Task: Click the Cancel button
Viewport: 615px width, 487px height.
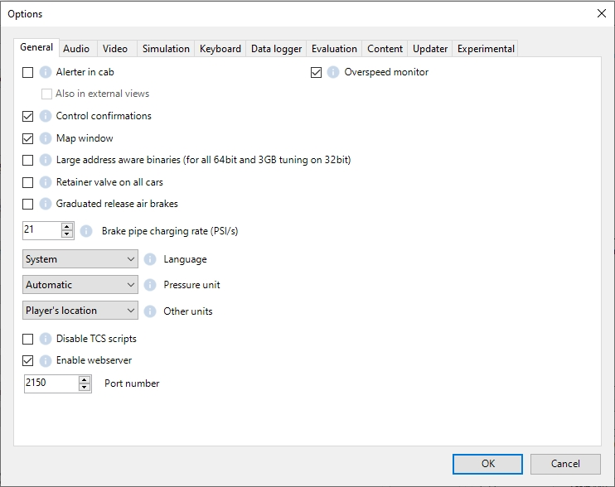Action: click(x=565, y=464)
